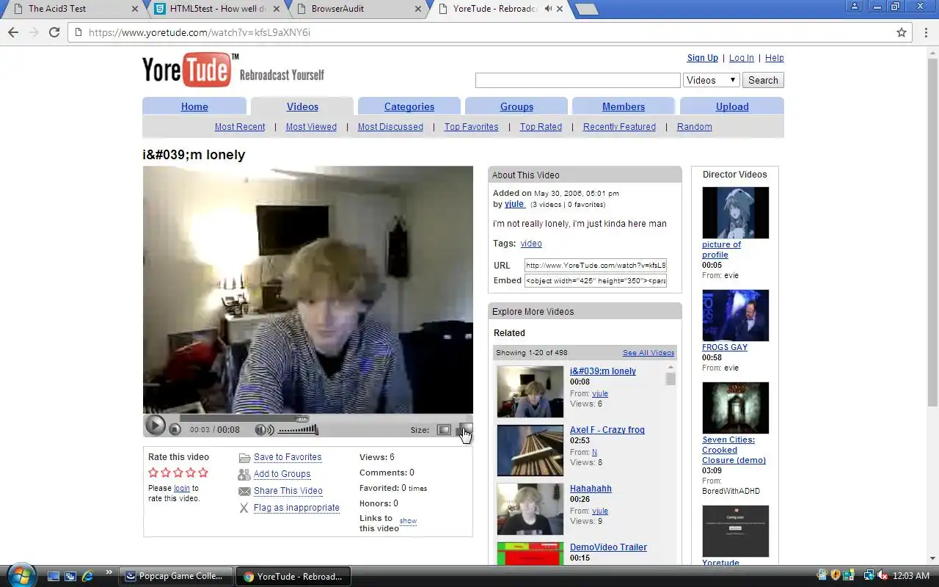This screenshot has height=587, width=939.
Task: Open the Chrome menu with three dots
Action: coord(925,32)
